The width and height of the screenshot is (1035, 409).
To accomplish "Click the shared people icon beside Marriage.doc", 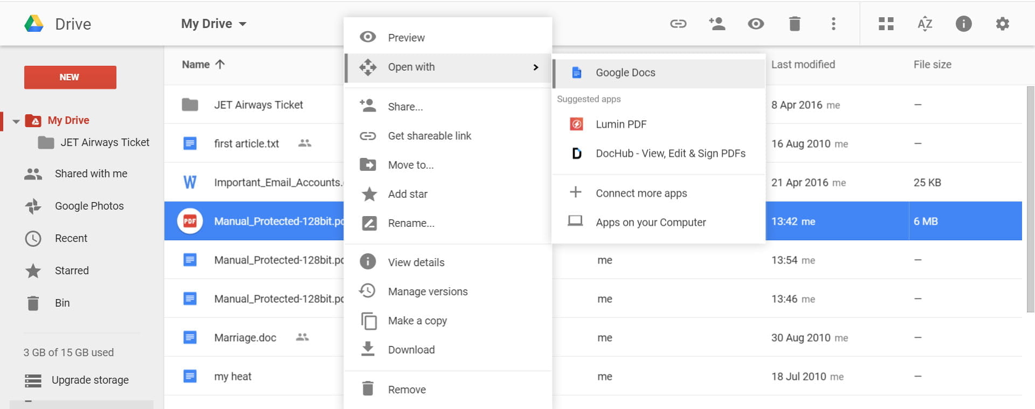I will 302,337.
